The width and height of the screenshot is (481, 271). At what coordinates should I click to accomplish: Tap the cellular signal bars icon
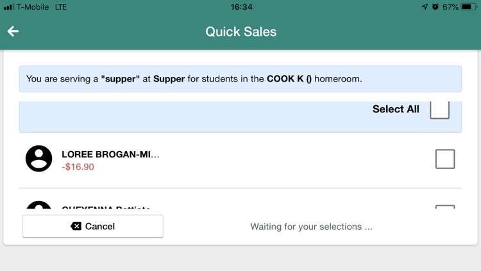pyautogui.click(x=9, y=7)
